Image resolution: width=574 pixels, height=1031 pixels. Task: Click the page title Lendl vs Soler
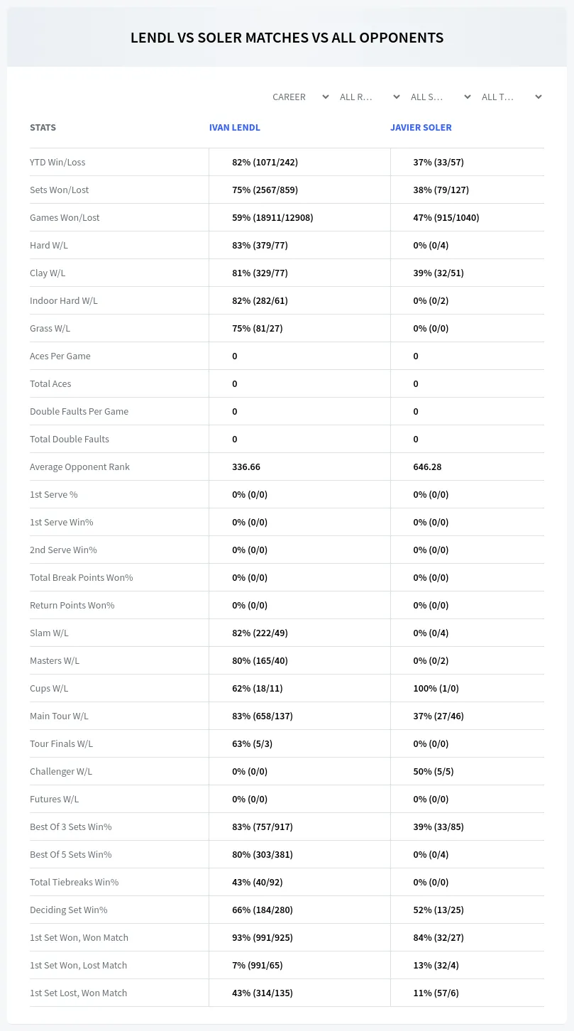coord(287,38)
